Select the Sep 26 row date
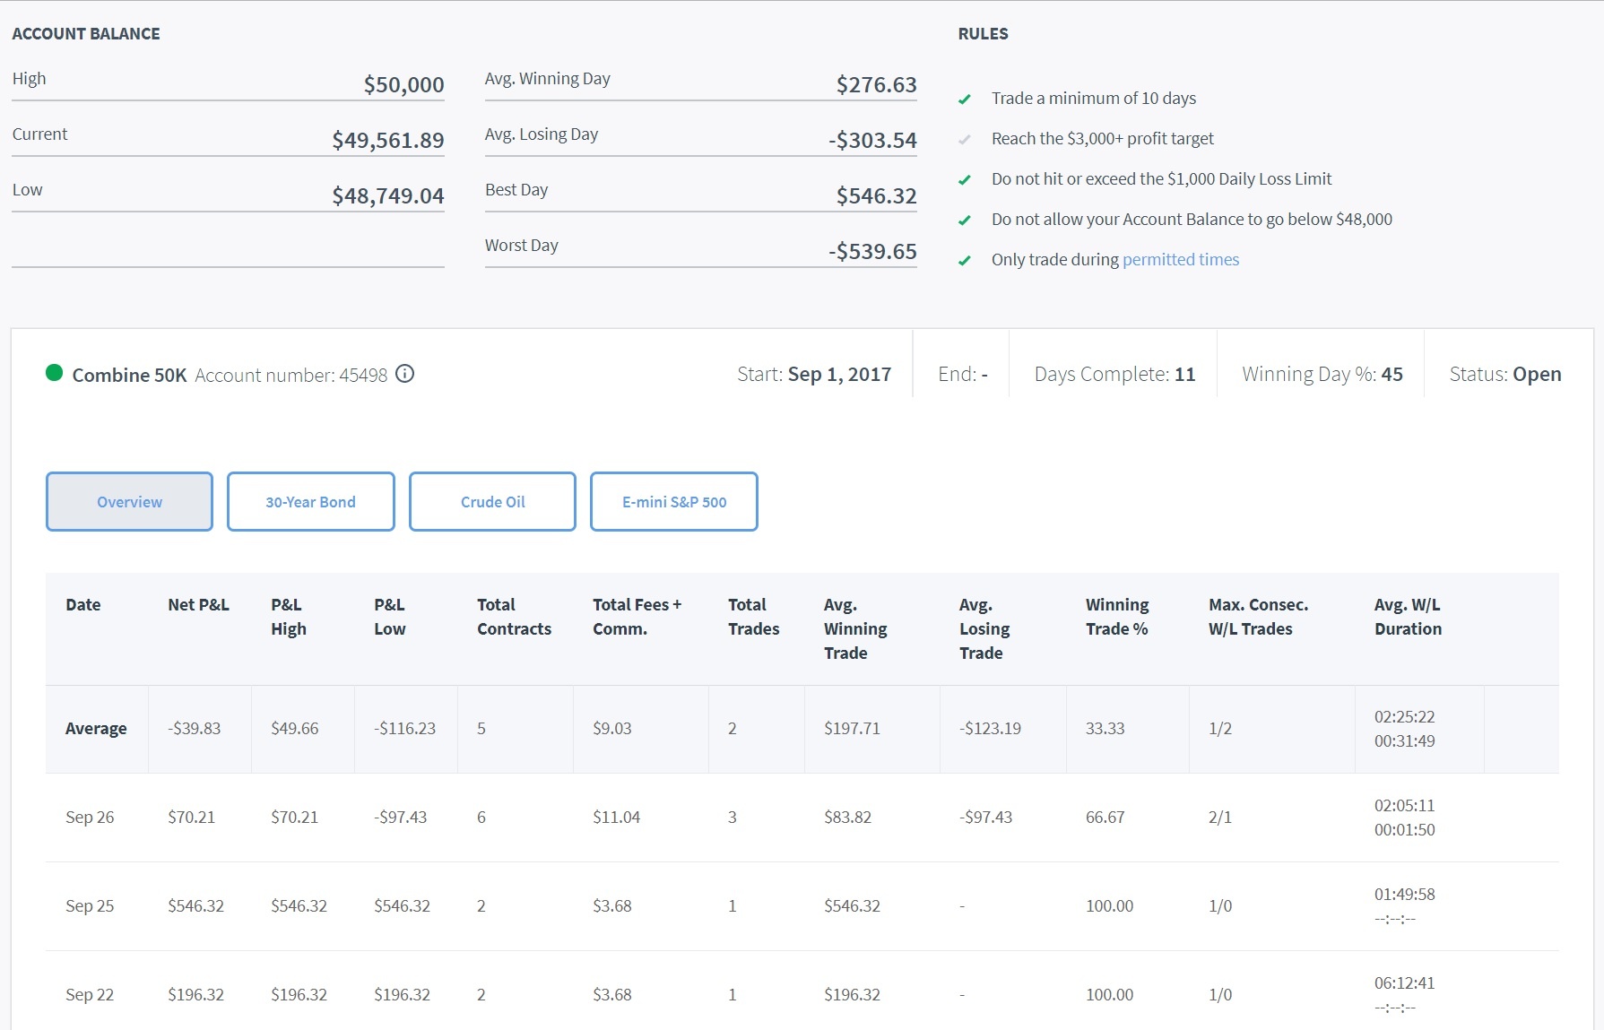 (x=90, y=818)
